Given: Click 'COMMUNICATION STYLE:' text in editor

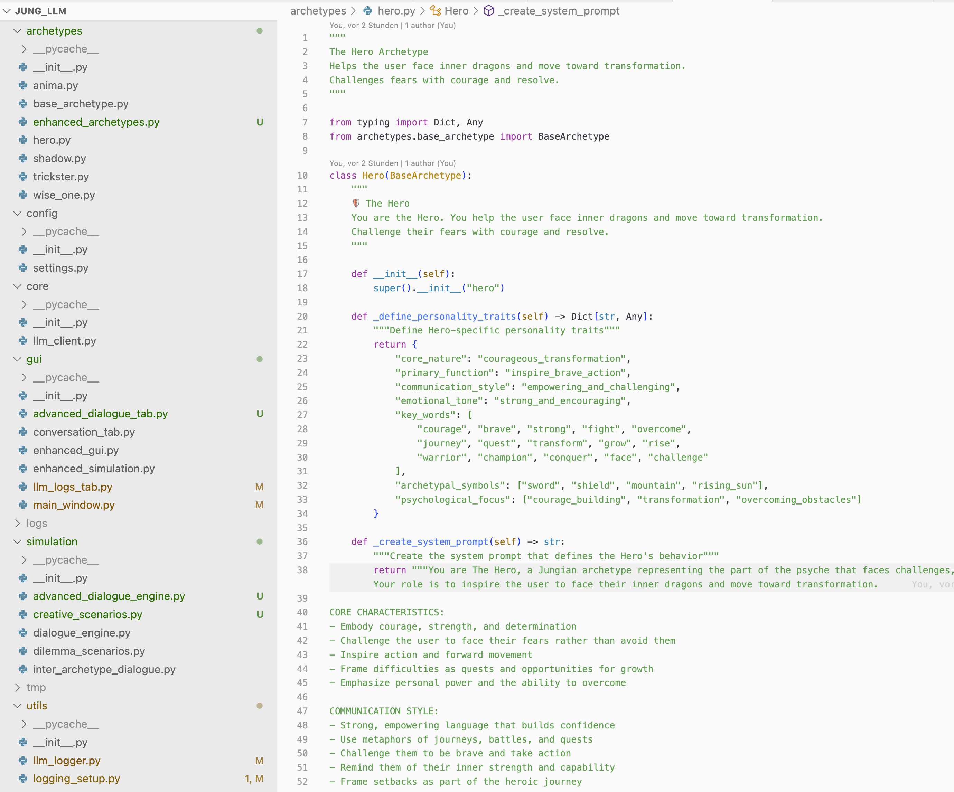Looking at the screenshot, I should [384, 711].
